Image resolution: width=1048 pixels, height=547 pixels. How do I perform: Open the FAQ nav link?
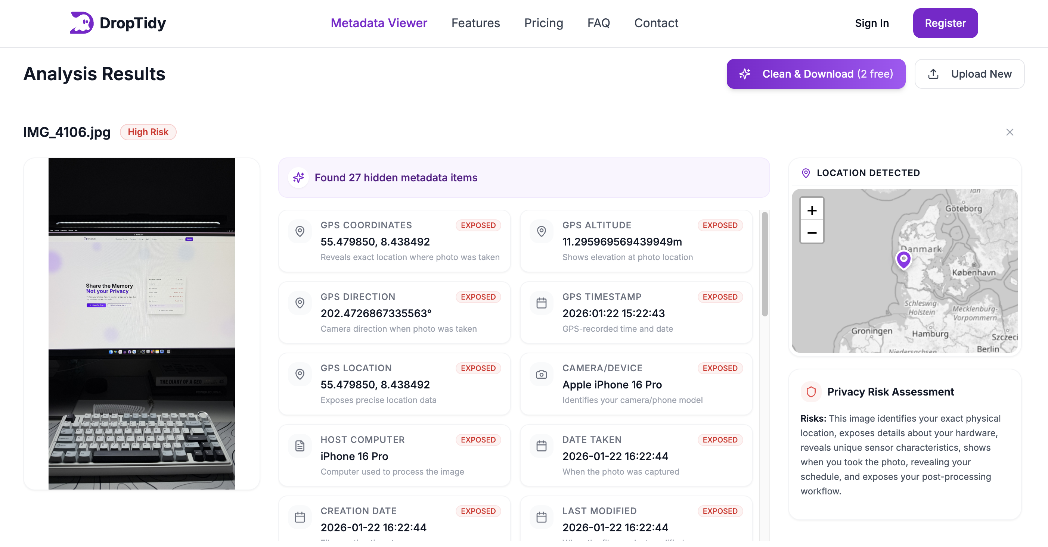click(598, 23)
